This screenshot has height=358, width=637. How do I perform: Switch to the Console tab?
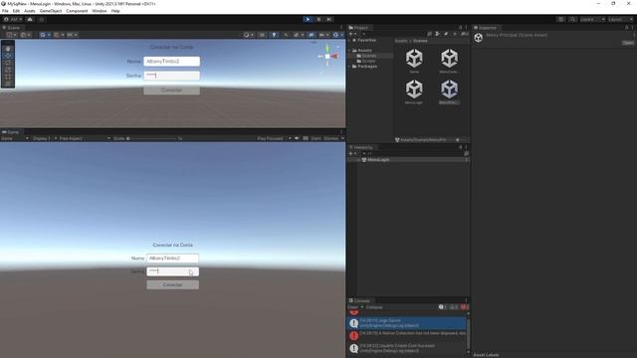click(x=359, y=300)
